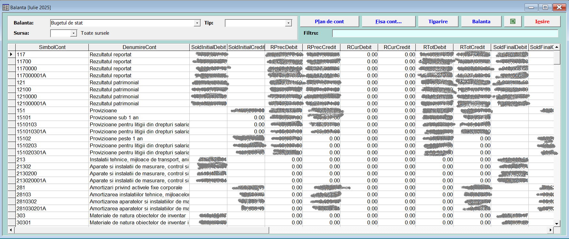Sort by SimbolCont column header
The image size is (569, 239).
52,47
